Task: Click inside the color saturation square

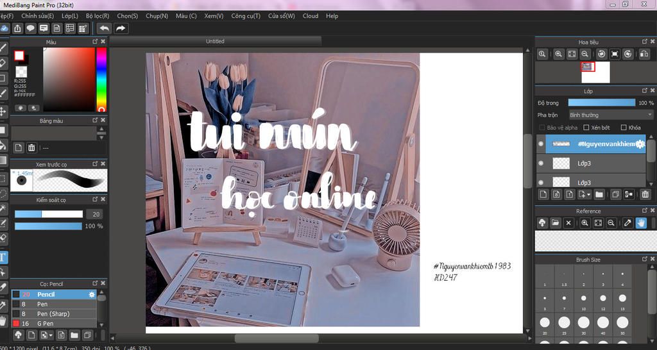Action: click(69, 79)
